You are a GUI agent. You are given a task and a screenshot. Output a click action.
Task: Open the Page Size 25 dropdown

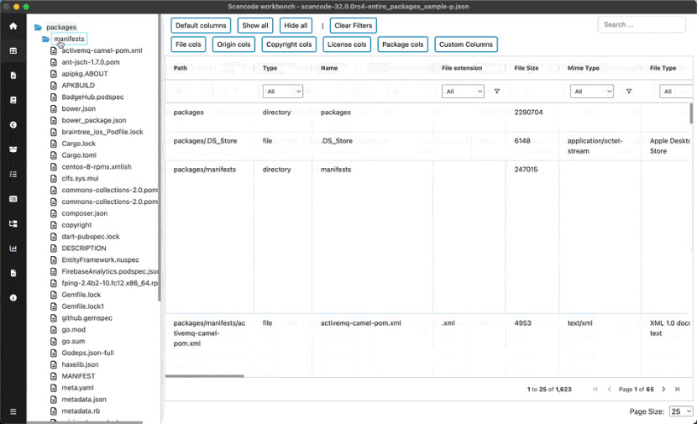coord(681,411)
